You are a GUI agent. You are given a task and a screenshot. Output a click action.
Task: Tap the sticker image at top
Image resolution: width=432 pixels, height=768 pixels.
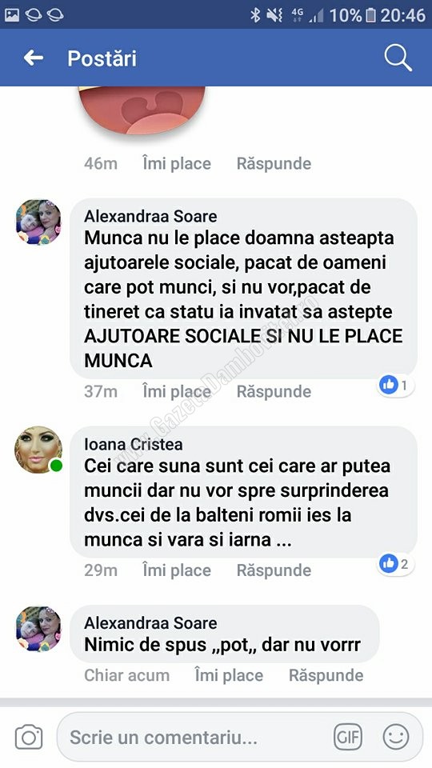coord(142,110)
